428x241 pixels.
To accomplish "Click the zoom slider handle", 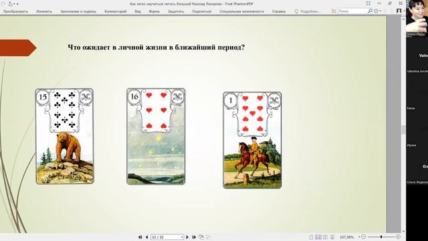I will click(381, 237).
